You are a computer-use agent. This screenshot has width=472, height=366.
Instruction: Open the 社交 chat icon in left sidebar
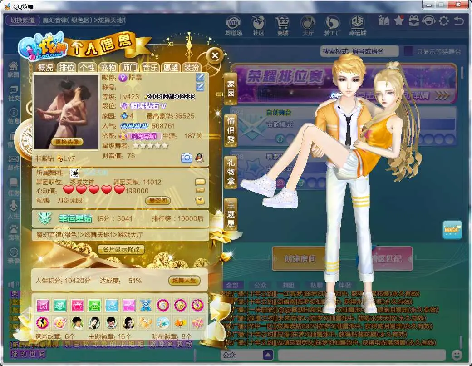pos(13,93)
